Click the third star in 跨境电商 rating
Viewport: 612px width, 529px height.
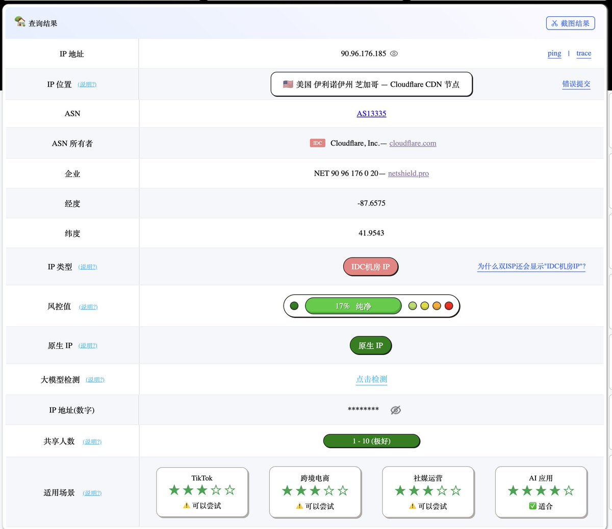315,491
